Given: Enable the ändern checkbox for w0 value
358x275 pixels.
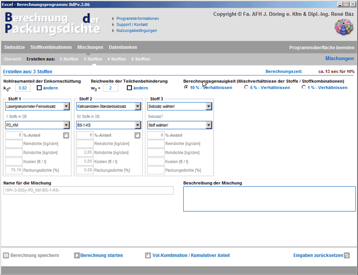Looking at the screenshot, I should point(130,88).
